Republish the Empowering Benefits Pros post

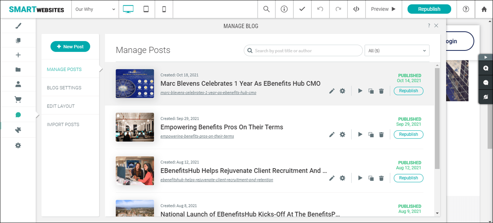tap(409, 134)
